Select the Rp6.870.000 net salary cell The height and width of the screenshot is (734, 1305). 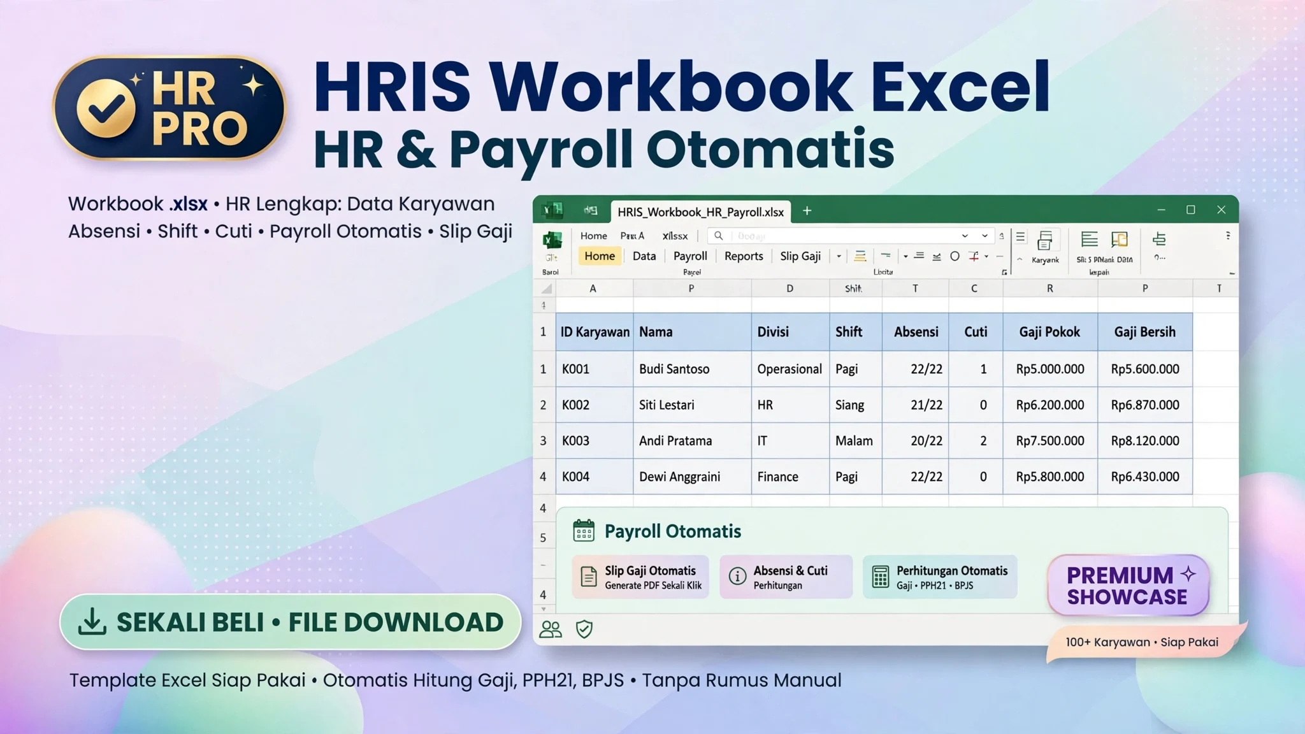pyautogui.click(x=1145, y=405)
